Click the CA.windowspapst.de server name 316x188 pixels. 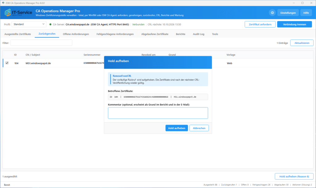(77, 24)
